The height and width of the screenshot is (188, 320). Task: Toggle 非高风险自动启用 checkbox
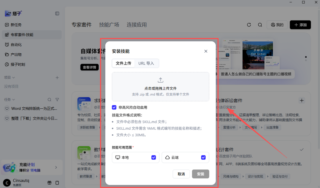114,107
